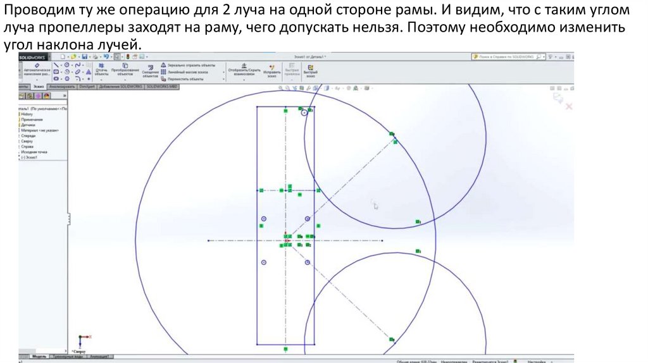Select the Сверху plane in tree
648x363 pixels.
point(27,141)
